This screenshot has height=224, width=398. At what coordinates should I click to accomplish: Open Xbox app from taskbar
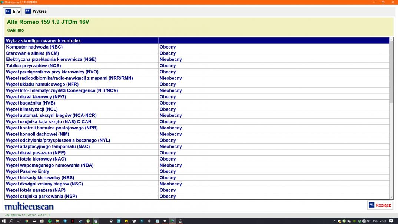[x=111, y=221]
